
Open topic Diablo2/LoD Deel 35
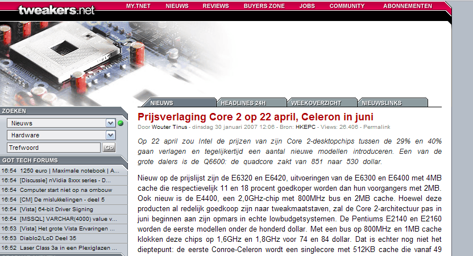[48, 238]
